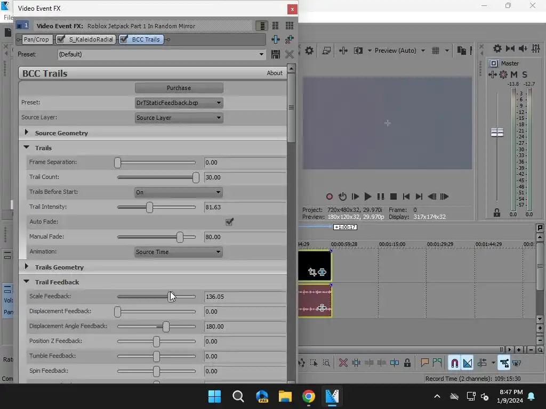The width and height of the screenshot is (546, 409).
Task: Go to start with the transport button
Action: pyautogui.click(x=406, y=197)
